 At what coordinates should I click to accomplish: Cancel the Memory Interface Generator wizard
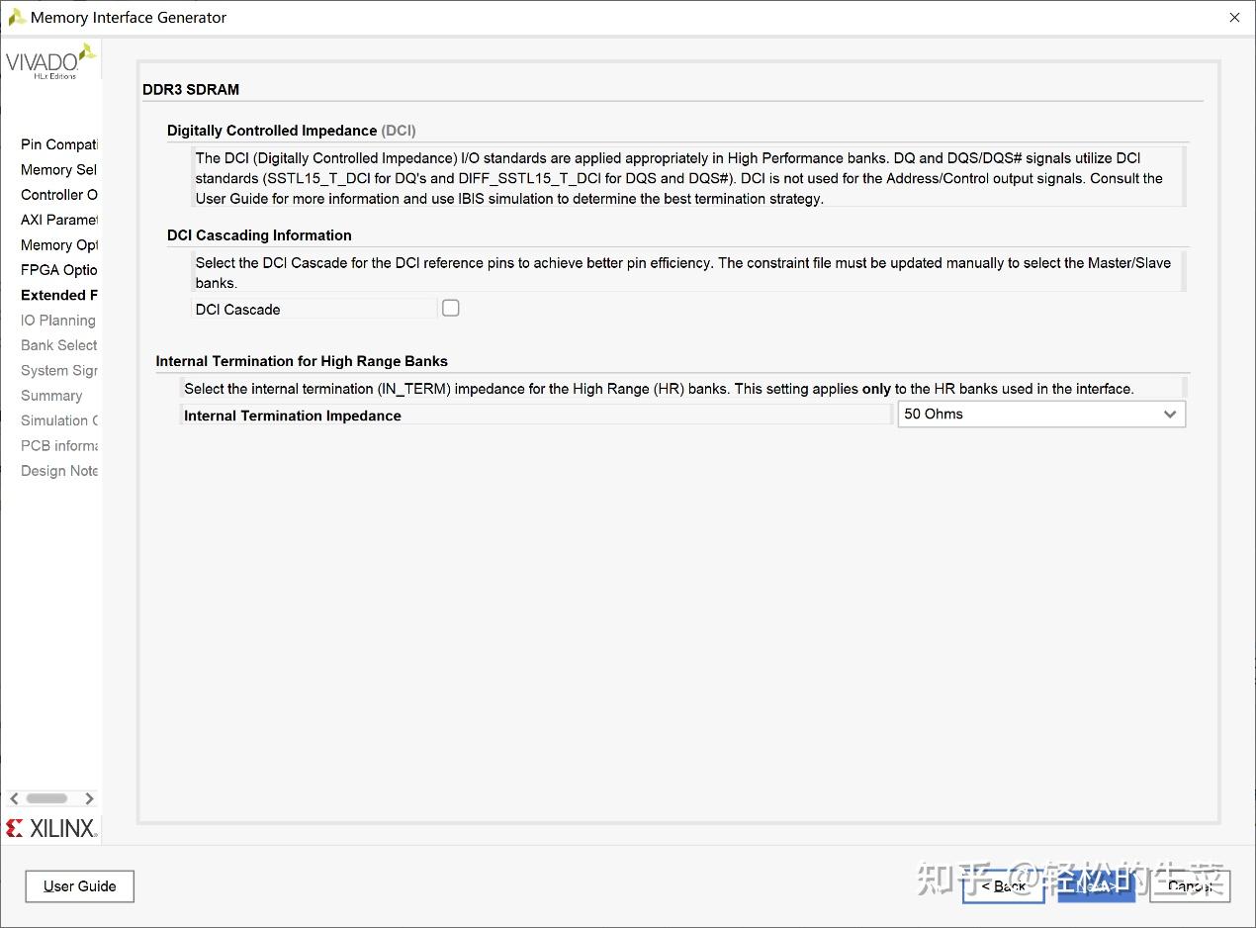point(1190,886)
